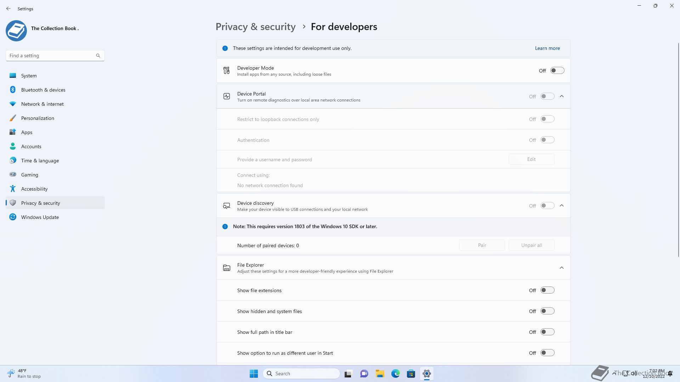Click the back arrow in Settings
This screenshot has height=382, width=680.
[8, 8]
